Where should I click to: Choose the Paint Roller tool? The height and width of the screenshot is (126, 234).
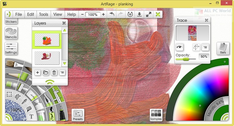[x=25, y=76]
